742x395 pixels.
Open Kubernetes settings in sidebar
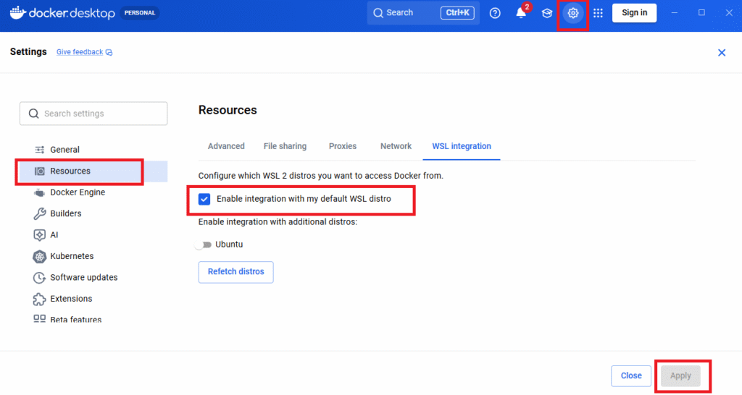[x=71, y=256]
